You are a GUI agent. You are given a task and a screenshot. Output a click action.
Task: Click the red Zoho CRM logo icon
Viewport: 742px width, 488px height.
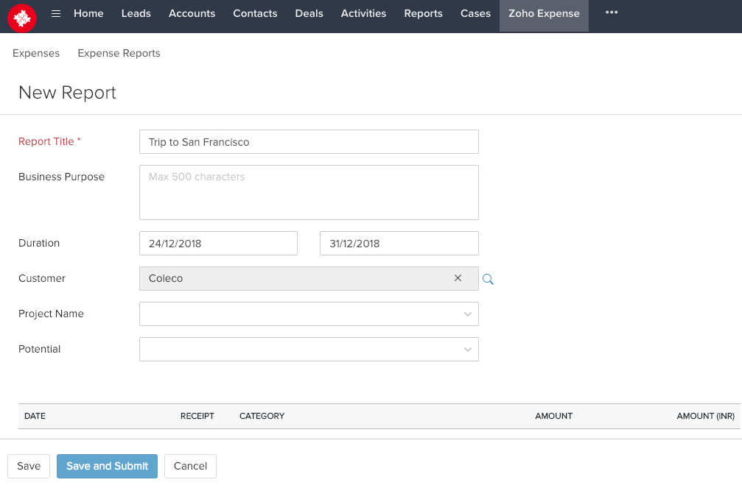pos(22,17)
